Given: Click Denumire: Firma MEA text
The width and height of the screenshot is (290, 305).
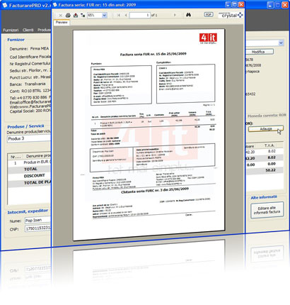Looking at the screenshot, I should [29, 49].
